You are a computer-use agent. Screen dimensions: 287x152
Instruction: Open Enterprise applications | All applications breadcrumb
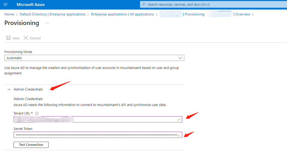123,14
